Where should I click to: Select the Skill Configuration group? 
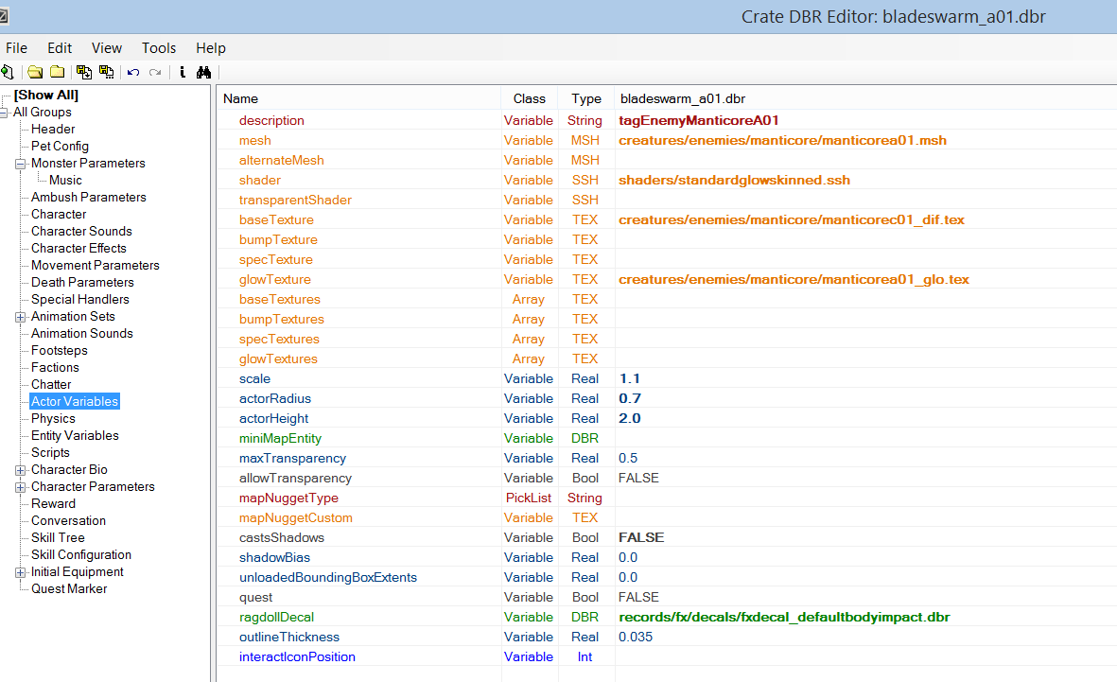click(80, 555)
